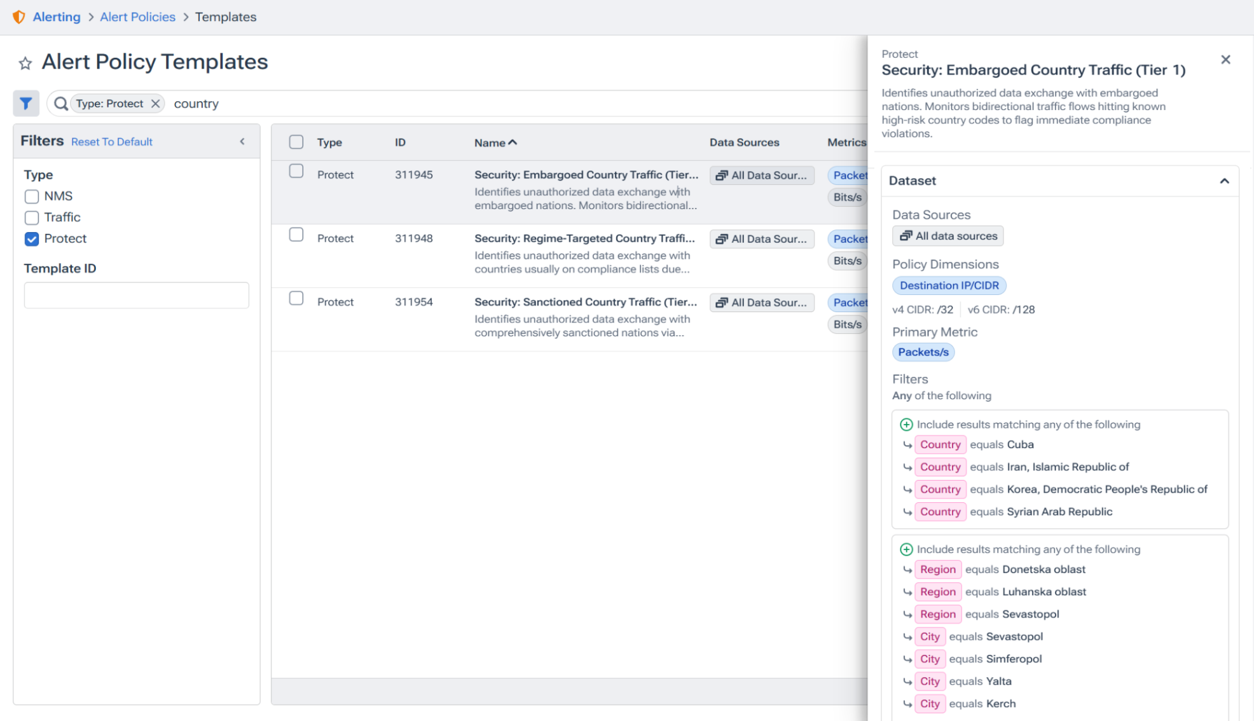Click the data source icon in row 311945

[722, 175]
